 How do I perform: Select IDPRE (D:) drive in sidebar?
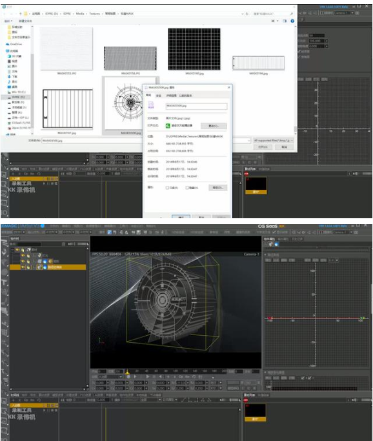(x=16, y=97)
